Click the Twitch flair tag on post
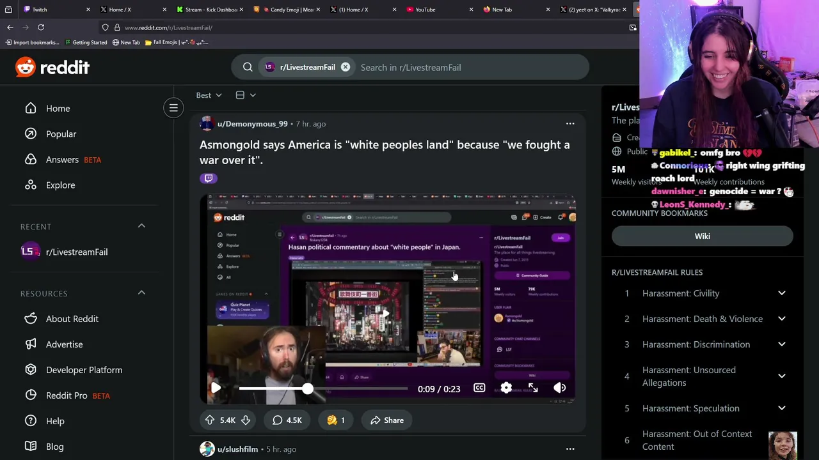This screenshot has width=819, height=460. [x=209, y=178]
